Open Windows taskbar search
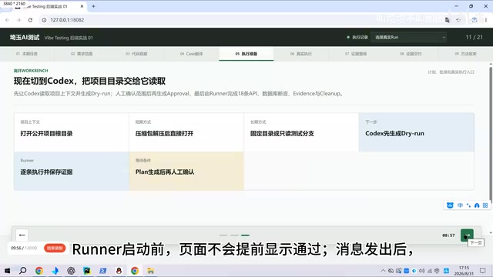493x277 pixels. 23,270
